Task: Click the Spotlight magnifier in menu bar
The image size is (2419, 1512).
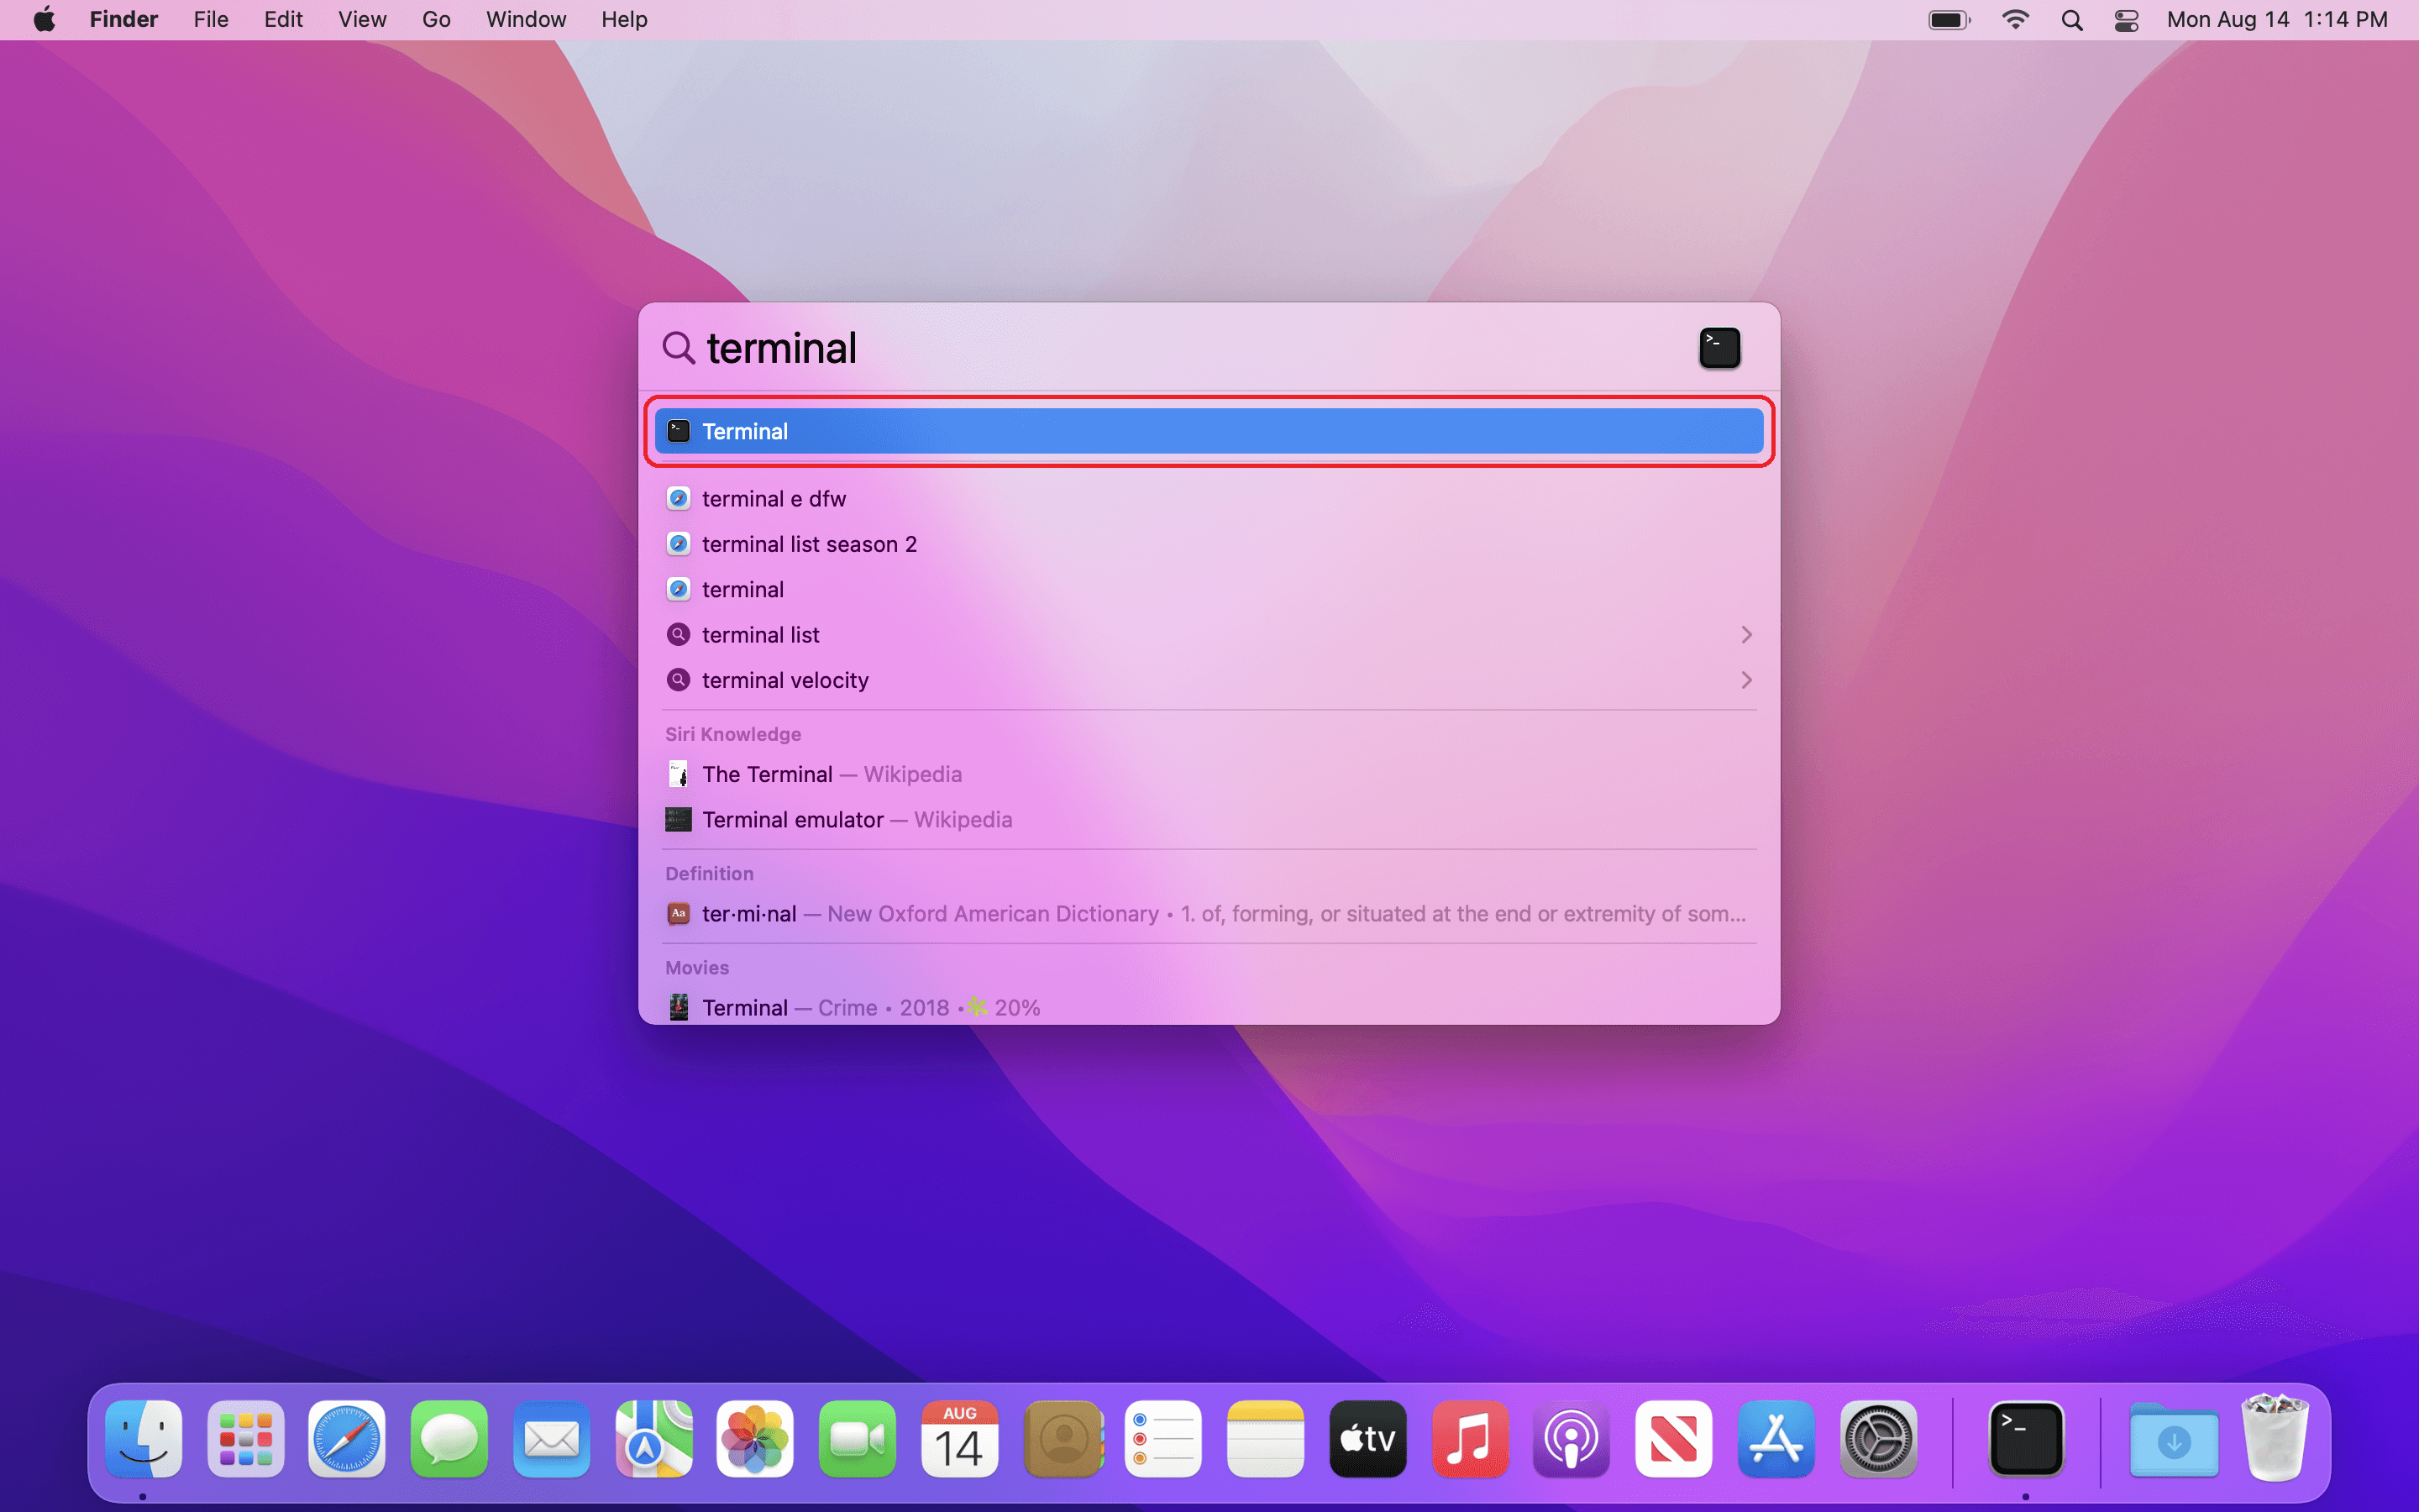Action: [2071, 20]
